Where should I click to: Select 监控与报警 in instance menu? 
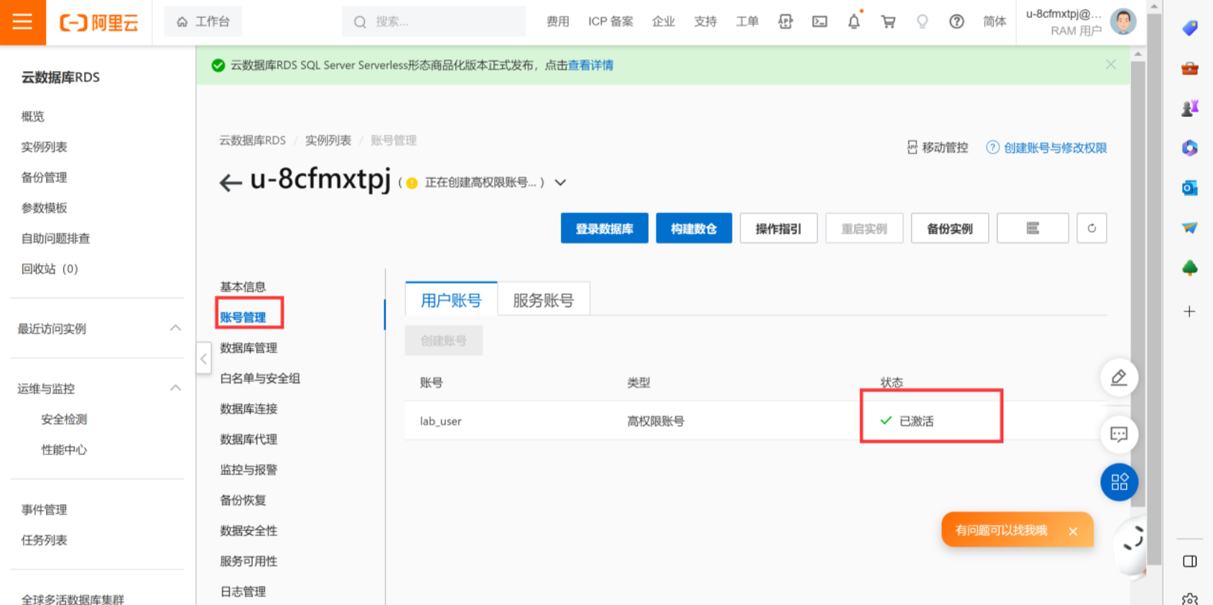tap(248, 470)
